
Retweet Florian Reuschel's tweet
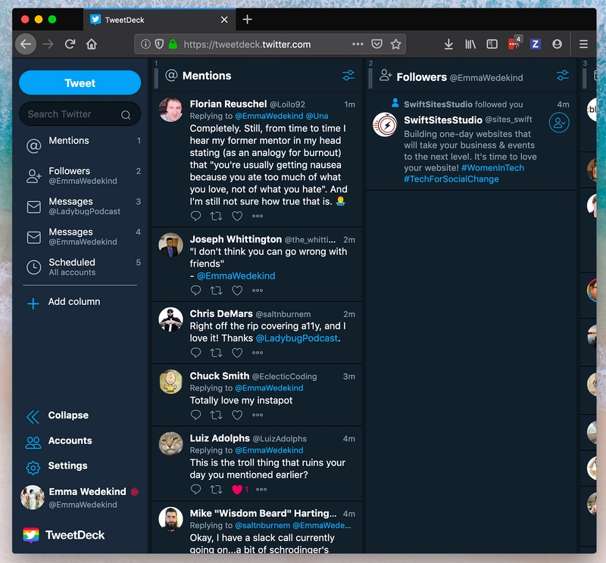point(216,216)
